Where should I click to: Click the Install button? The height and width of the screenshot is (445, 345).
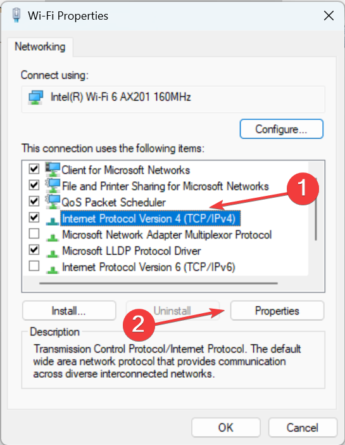[69, 311]
